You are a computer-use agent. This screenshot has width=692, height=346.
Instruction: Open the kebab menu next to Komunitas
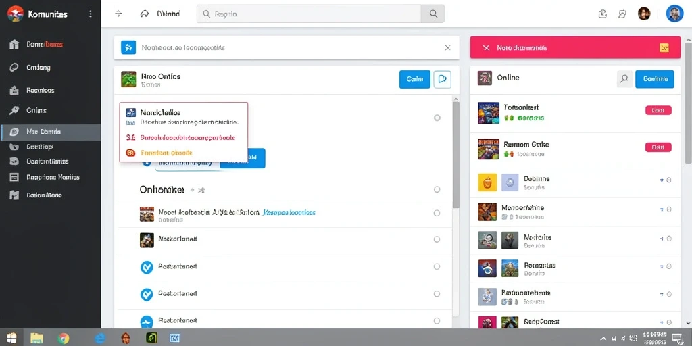pyautogui.click(x=91, y=14)
